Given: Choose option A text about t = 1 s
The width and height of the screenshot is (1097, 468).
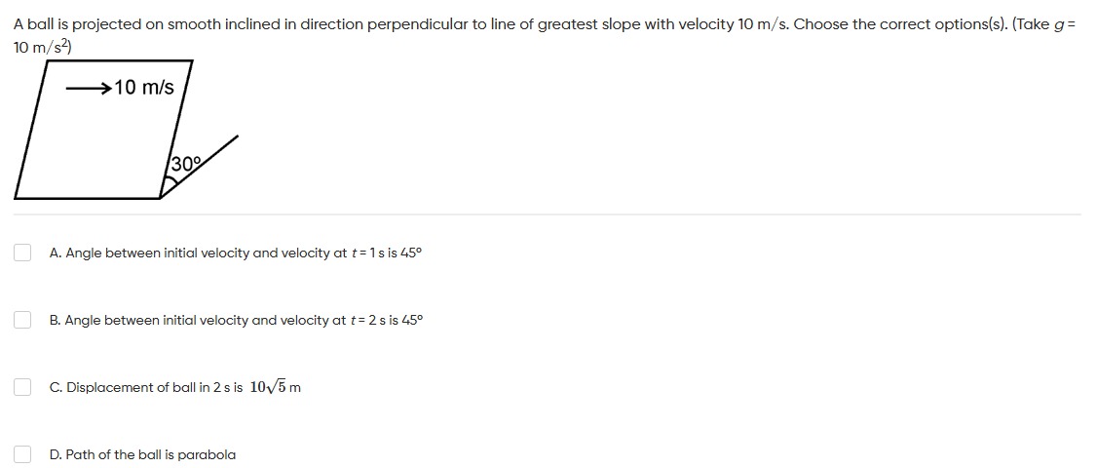Looking at the screenshot, I should (236, 253).
